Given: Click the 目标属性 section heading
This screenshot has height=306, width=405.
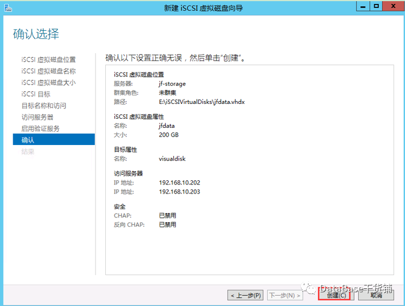Looking at the screenshot, I should tap(125, 150).
